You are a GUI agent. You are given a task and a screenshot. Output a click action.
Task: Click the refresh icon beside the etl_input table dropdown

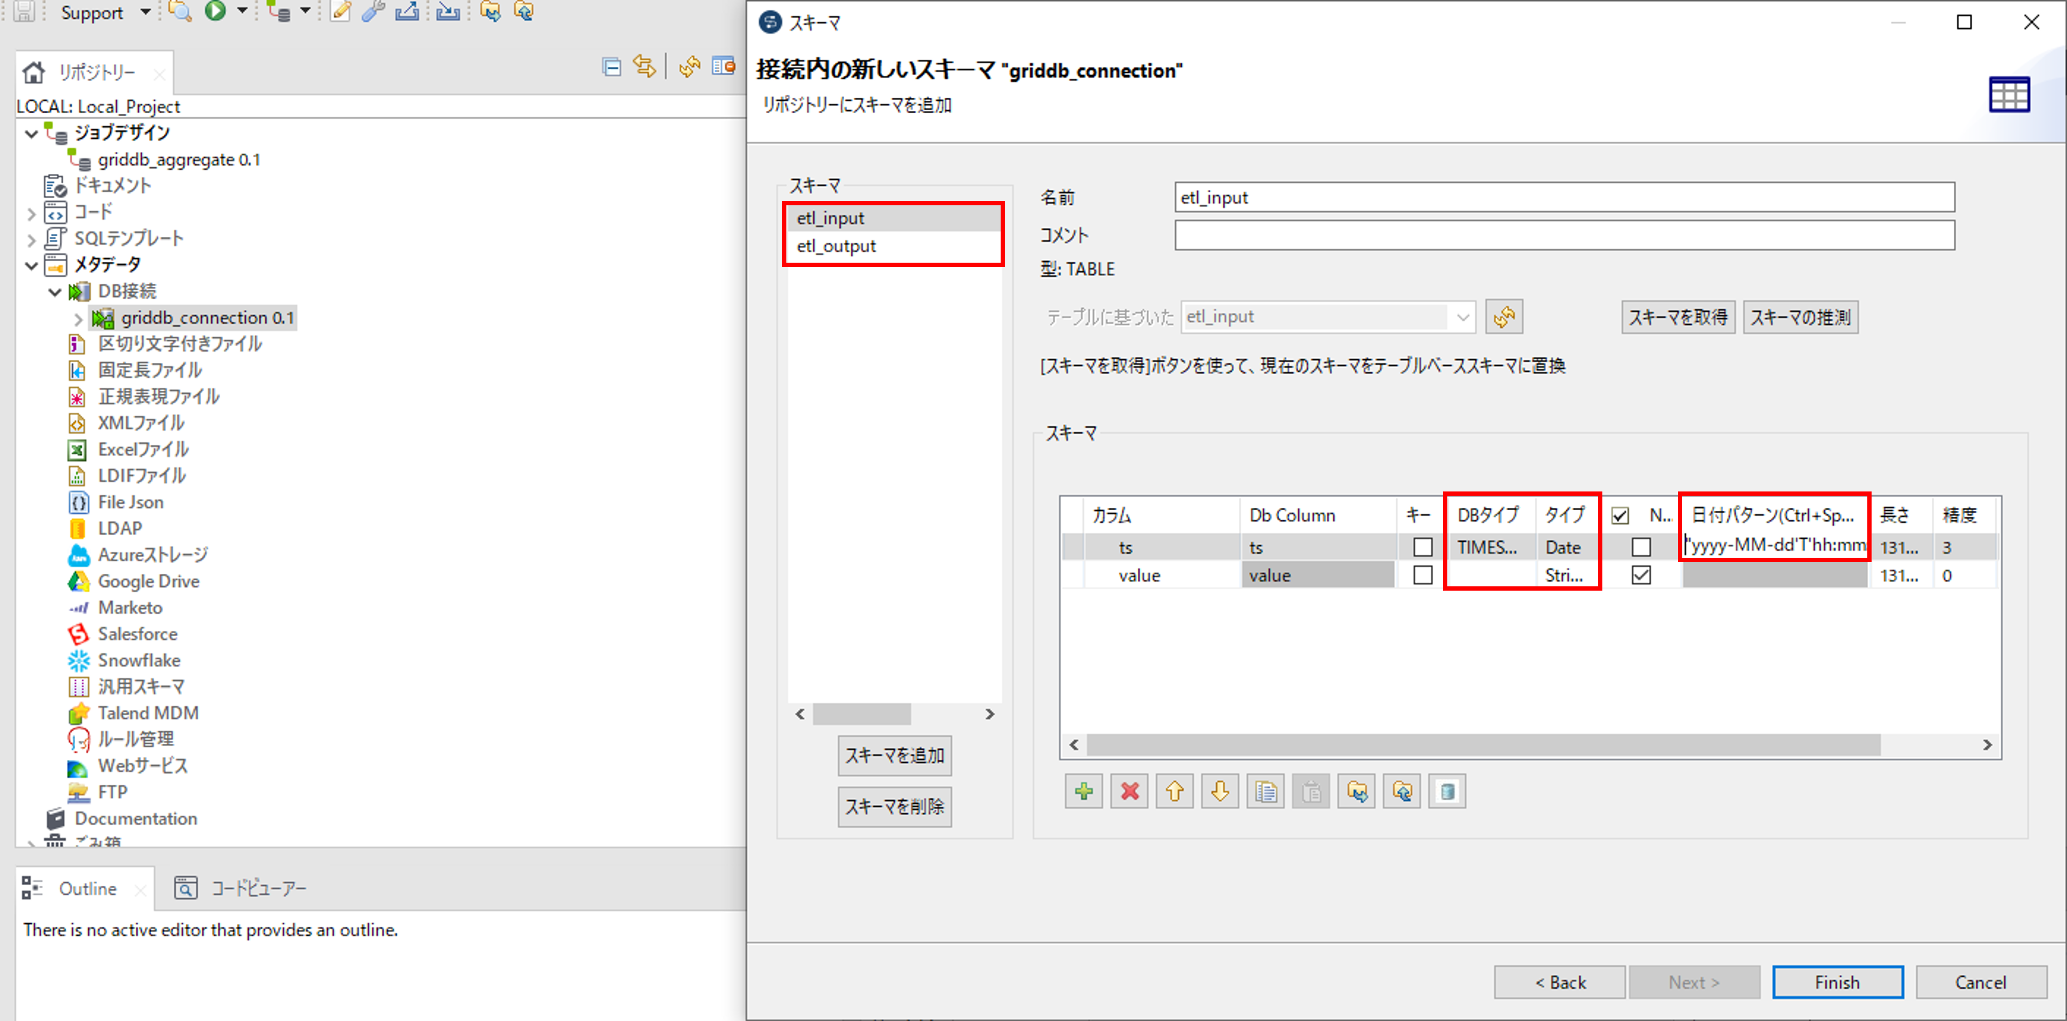pos(1504,317)
